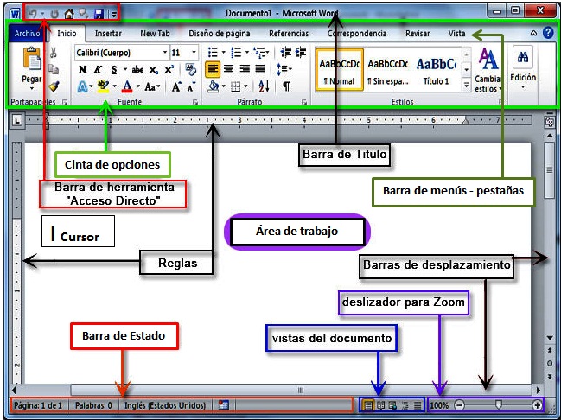Open the Calibri (Cuerpo) font dropdown
Image resolution: width=561 pixels, height=420 pixels.
pos(121,53)
